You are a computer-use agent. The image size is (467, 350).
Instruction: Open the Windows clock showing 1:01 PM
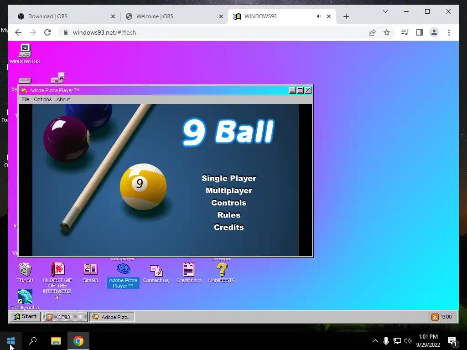pos(428,341)
